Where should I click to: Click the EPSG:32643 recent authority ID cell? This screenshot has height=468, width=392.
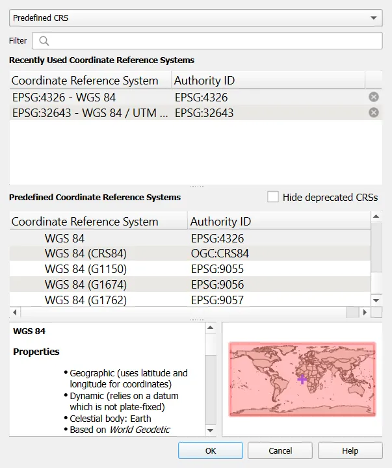[x=204, y=113]
